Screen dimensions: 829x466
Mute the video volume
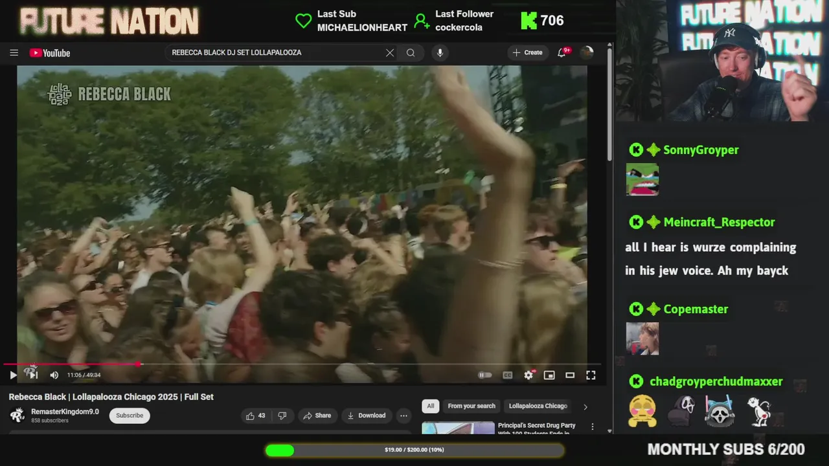tap(54, 375)
